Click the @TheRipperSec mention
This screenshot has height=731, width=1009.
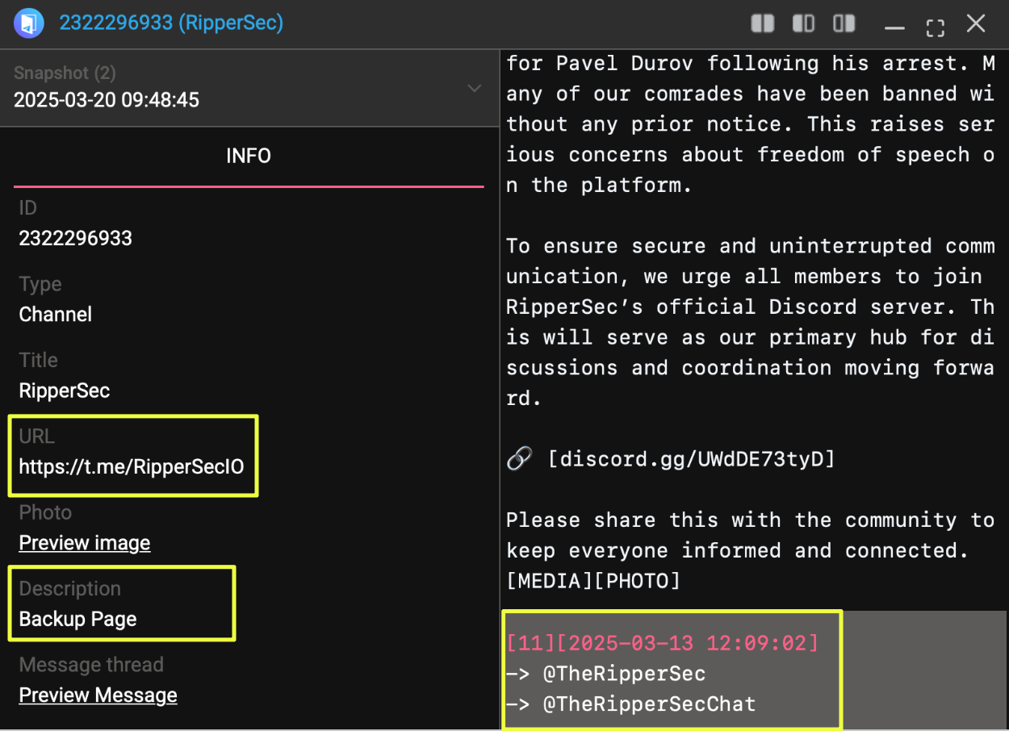click(624, 674)
